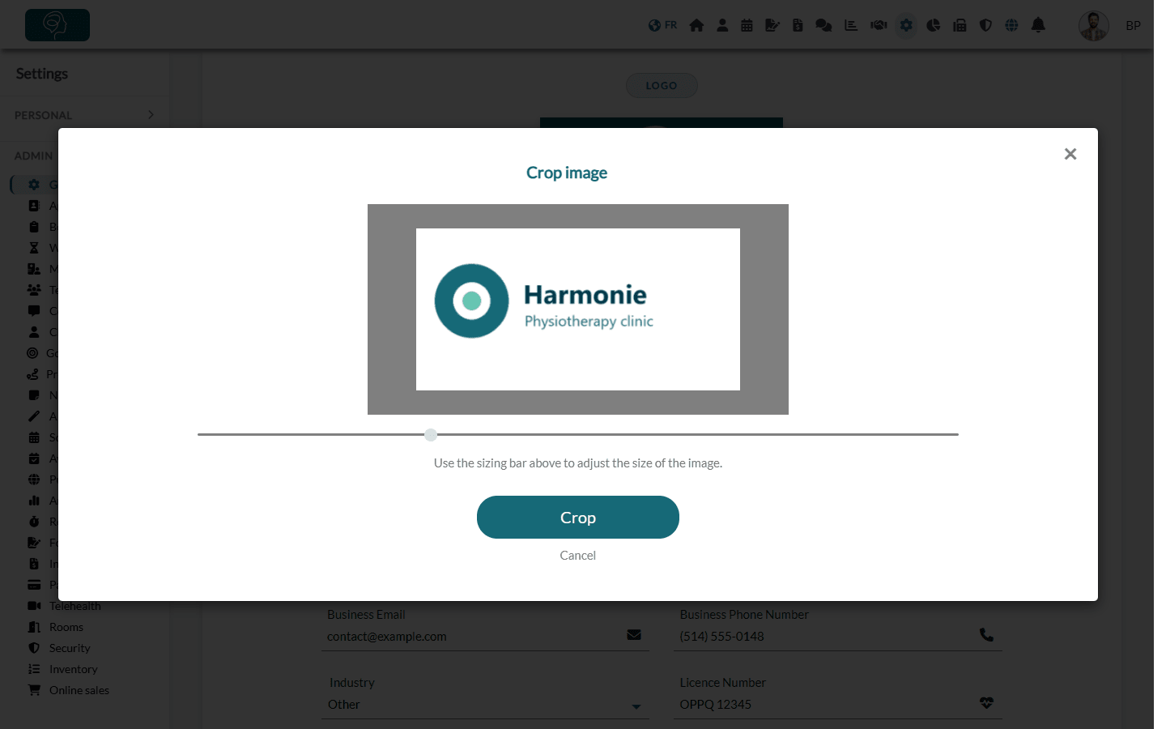The width and height of the screenshot is (1166, 729).
Task: Click the cash register icon in the top bar
Action: [x=960, y=25]
